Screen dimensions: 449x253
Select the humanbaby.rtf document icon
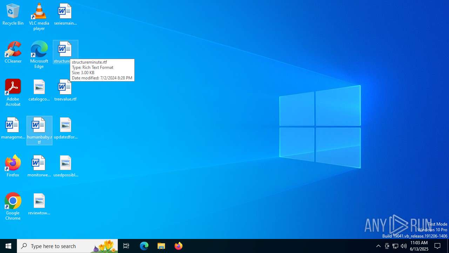[39, 131]
